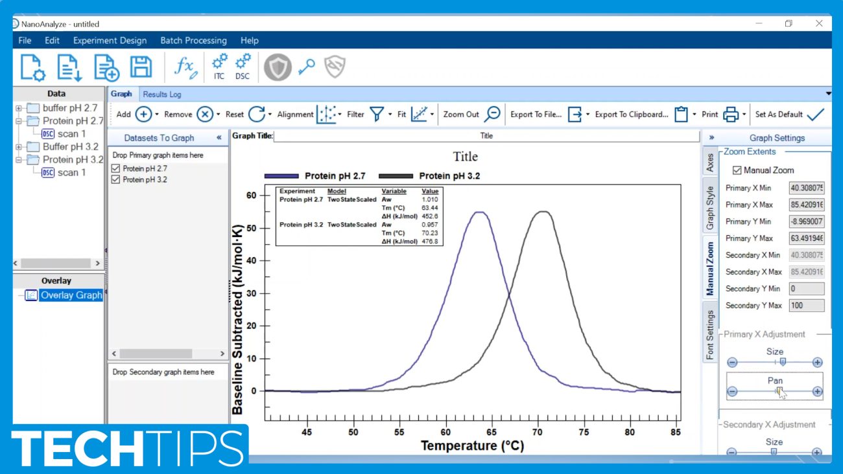Click the save floppy disk icon
The width and height of the screenshot is (843, 474).
(x=141, y=67)
